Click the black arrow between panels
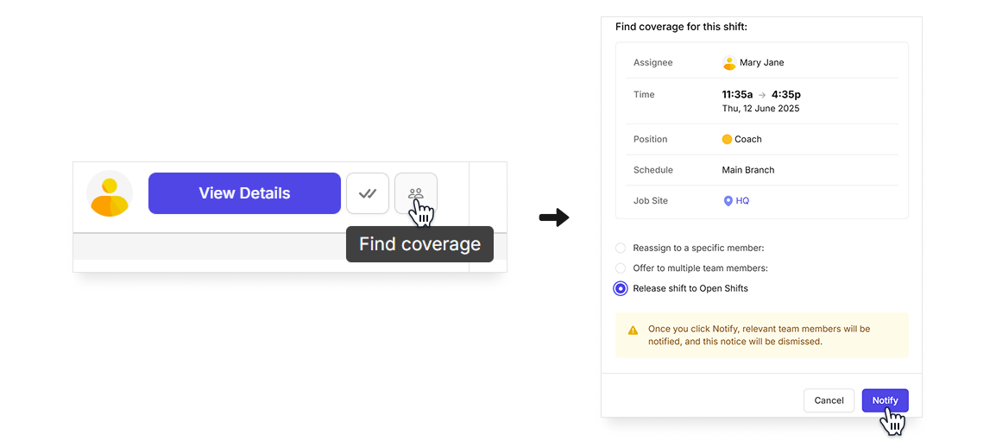Viewport: 996px width, 447px height. (x=554, y=218)
